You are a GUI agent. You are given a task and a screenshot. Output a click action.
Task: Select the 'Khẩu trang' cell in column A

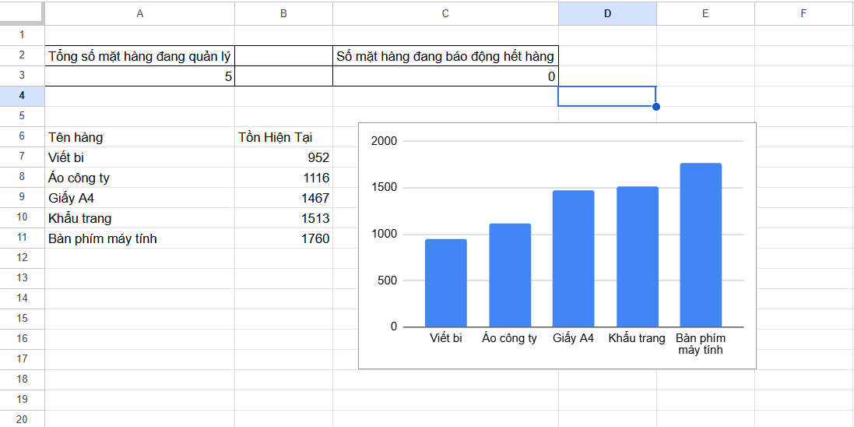[x=140, y=218]
